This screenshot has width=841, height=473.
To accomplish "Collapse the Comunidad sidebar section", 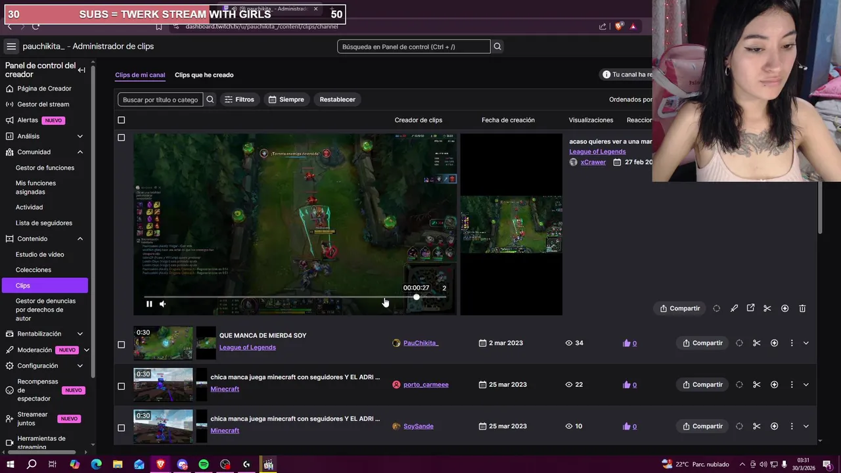I will click(80, 152).
